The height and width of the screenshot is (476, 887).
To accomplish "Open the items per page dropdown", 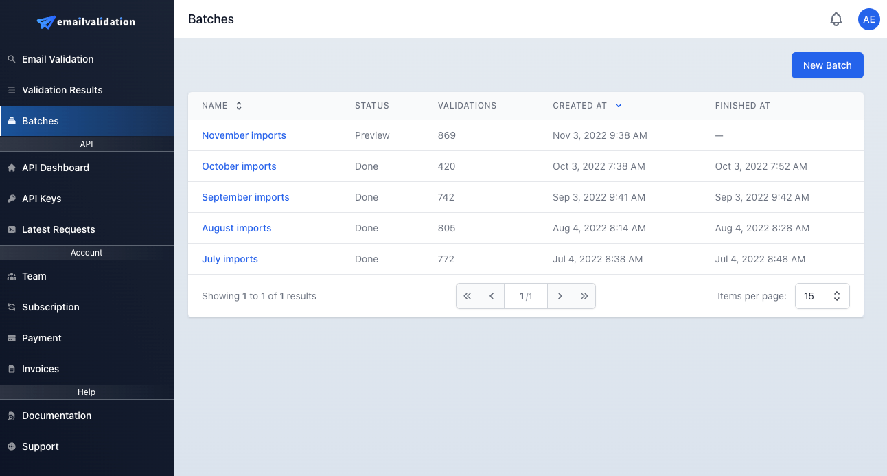I will tap(822, 296).
